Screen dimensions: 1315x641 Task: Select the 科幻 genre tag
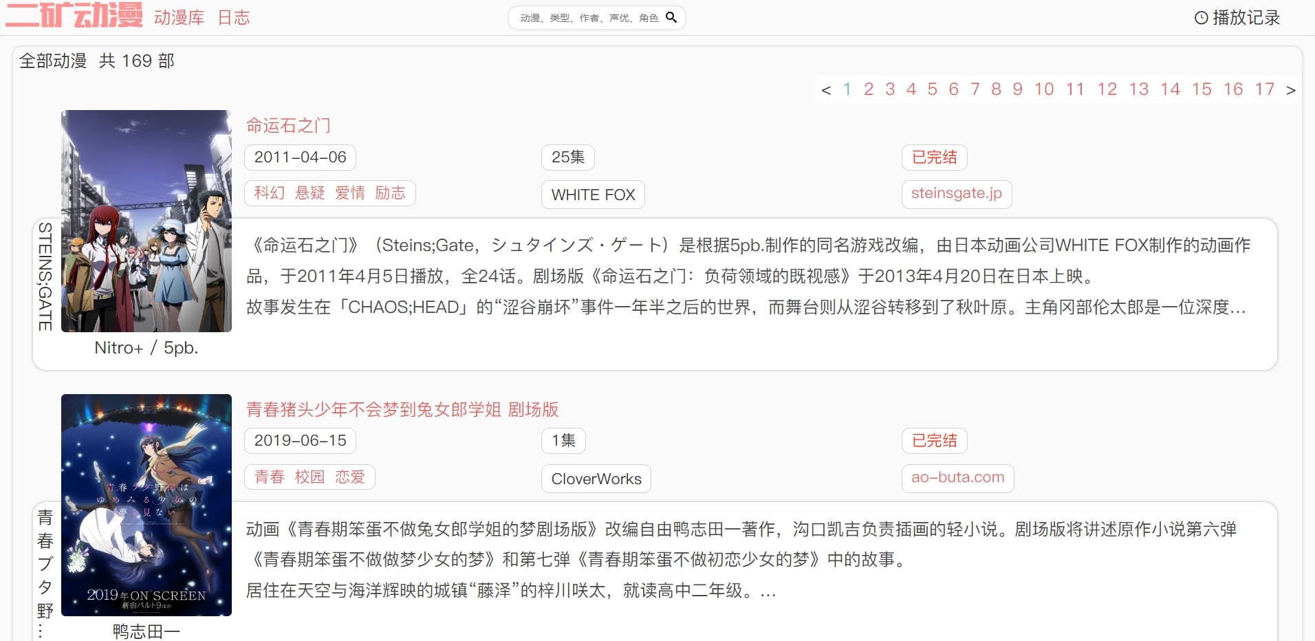(x=269, y=193)
